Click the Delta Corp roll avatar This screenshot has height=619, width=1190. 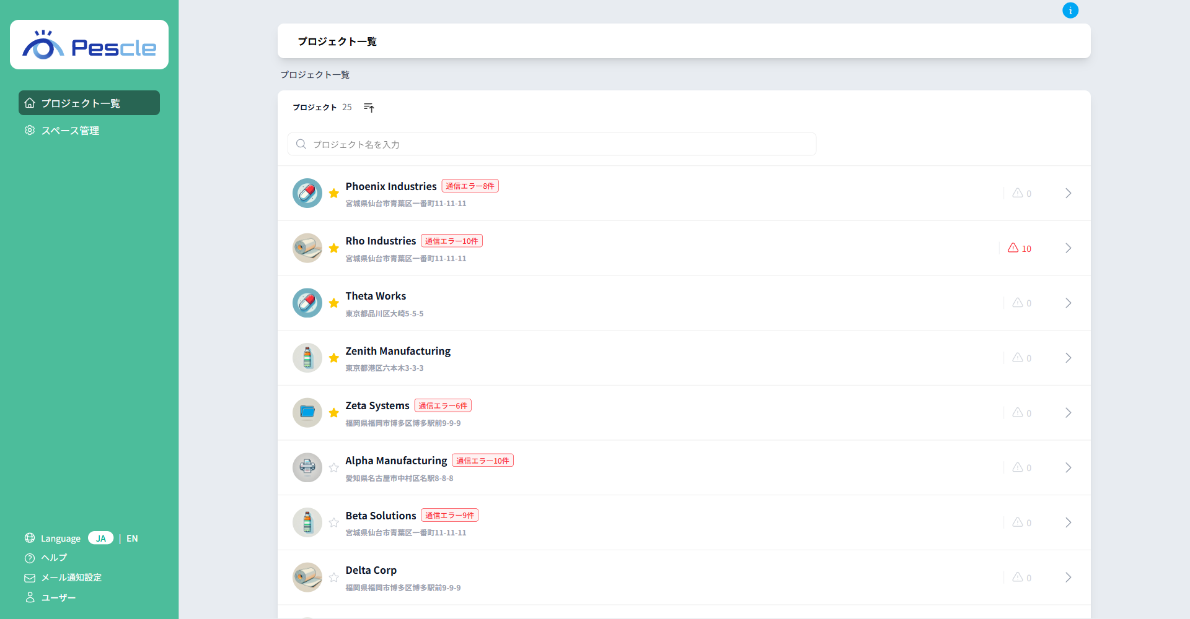click(307, 578)
